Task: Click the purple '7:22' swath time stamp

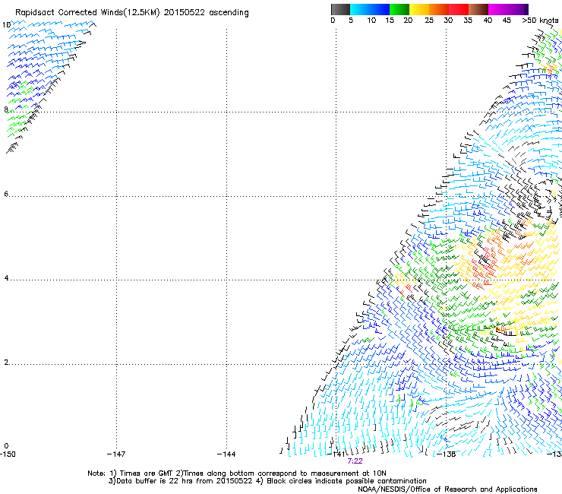Action: click(355, 461)
